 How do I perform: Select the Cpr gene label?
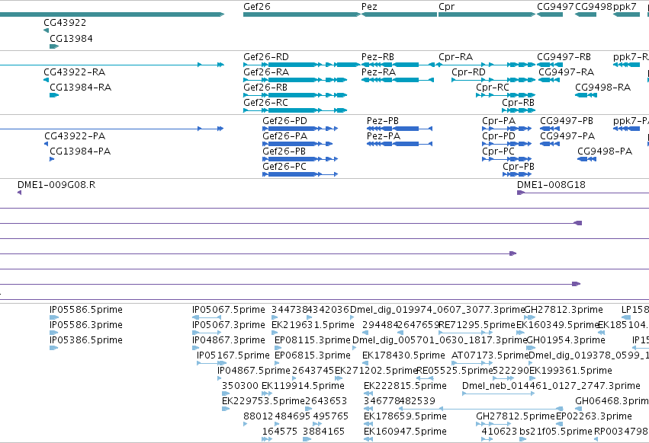tap(447, 7)
